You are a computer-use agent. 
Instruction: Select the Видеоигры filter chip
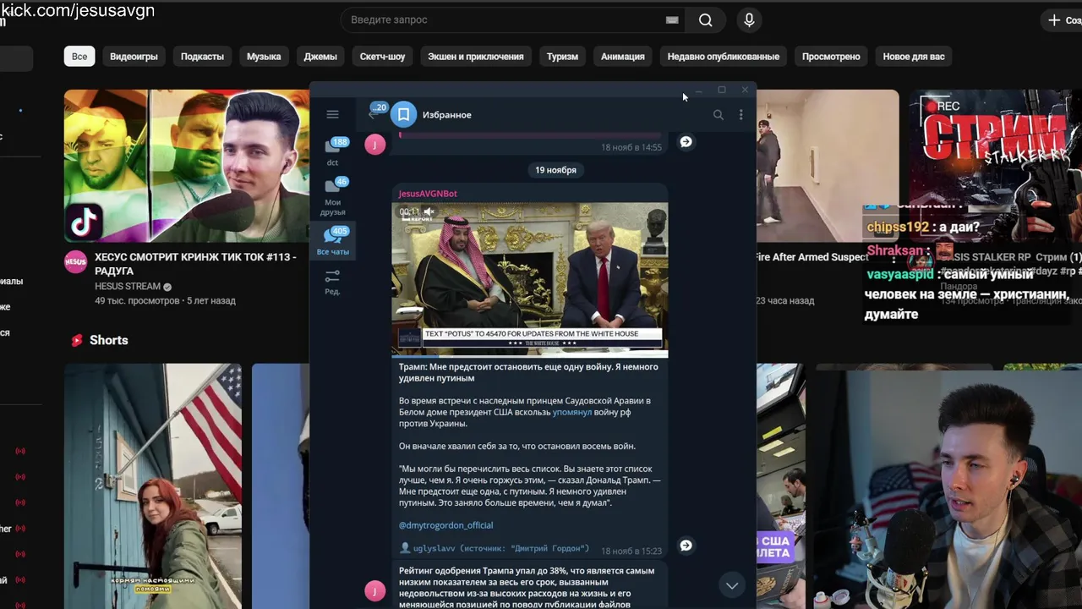pos(134,57)
